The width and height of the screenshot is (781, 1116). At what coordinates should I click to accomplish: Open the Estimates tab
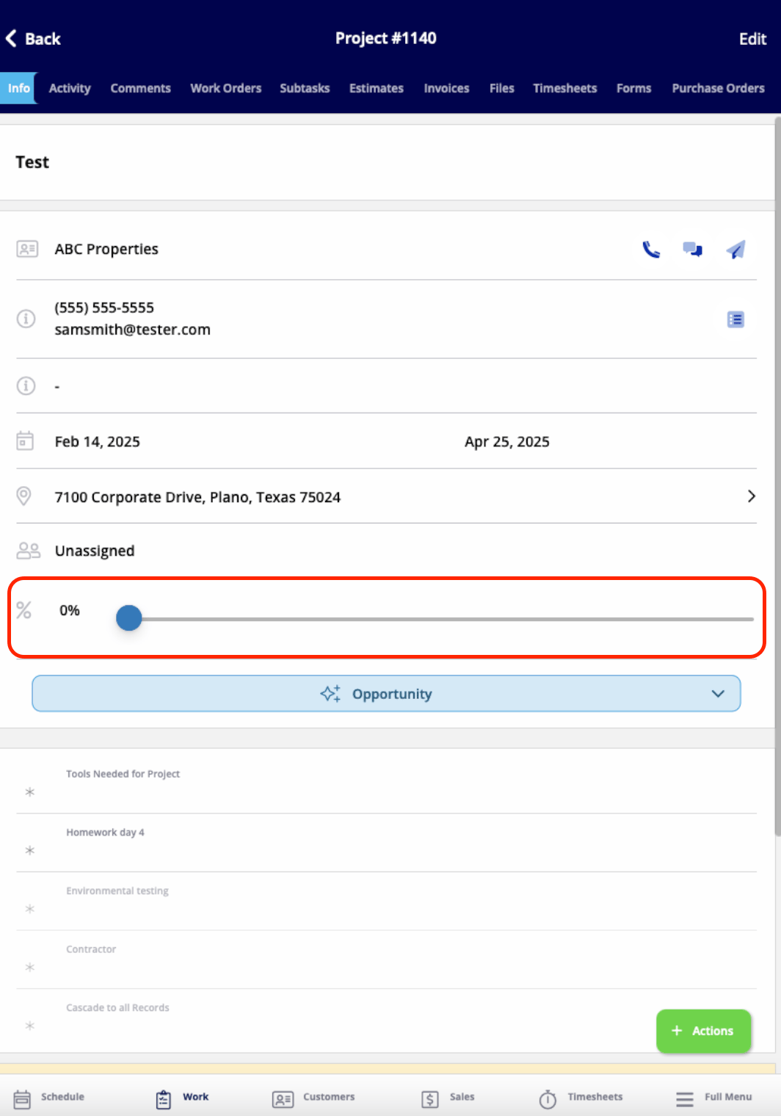click(x=377, y=88)
